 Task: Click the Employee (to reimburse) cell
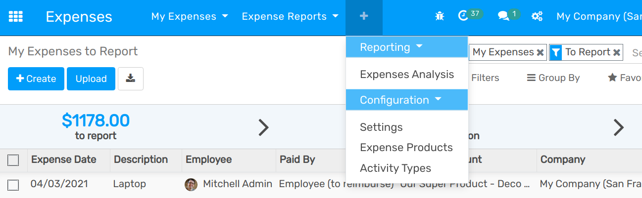point(337,184)
